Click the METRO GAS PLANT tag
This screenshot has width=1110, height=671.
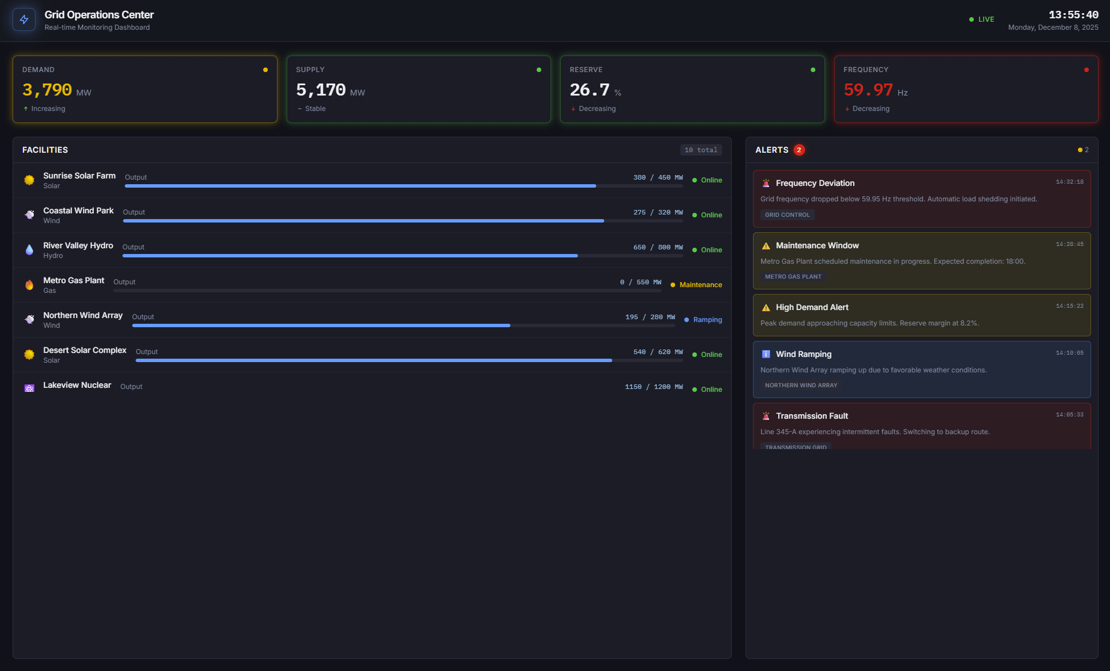tap(793, 277)
